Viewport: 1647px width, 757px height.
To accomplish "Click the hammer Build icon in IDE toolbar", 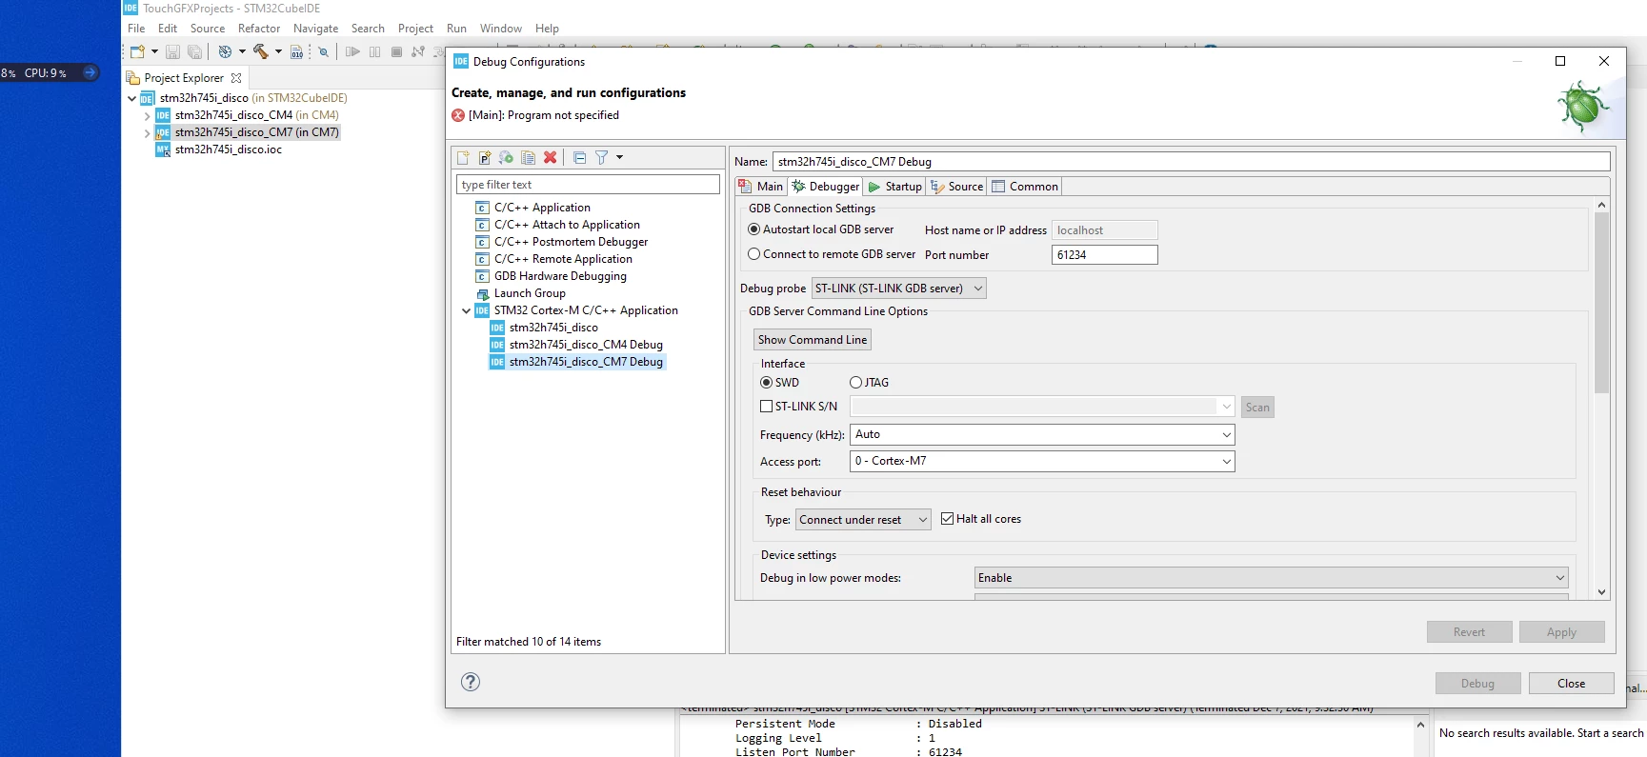I will (x=260, y=51).
